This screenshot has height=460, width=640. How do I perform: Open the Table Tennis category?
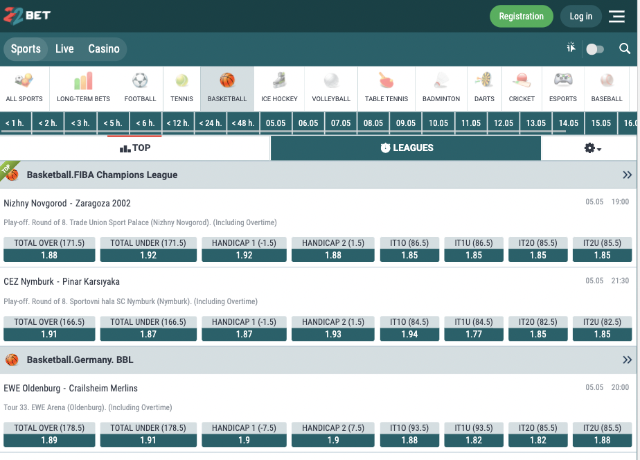point(386,88)
